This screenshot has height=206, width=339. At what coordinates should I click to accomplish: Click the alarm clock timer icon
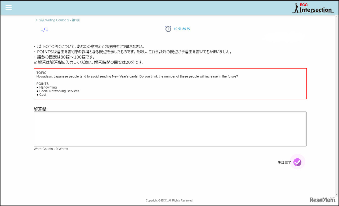[168, 29]
